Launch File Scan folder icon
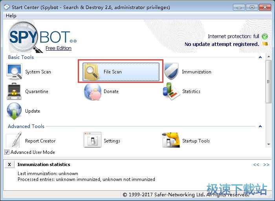 92,72
